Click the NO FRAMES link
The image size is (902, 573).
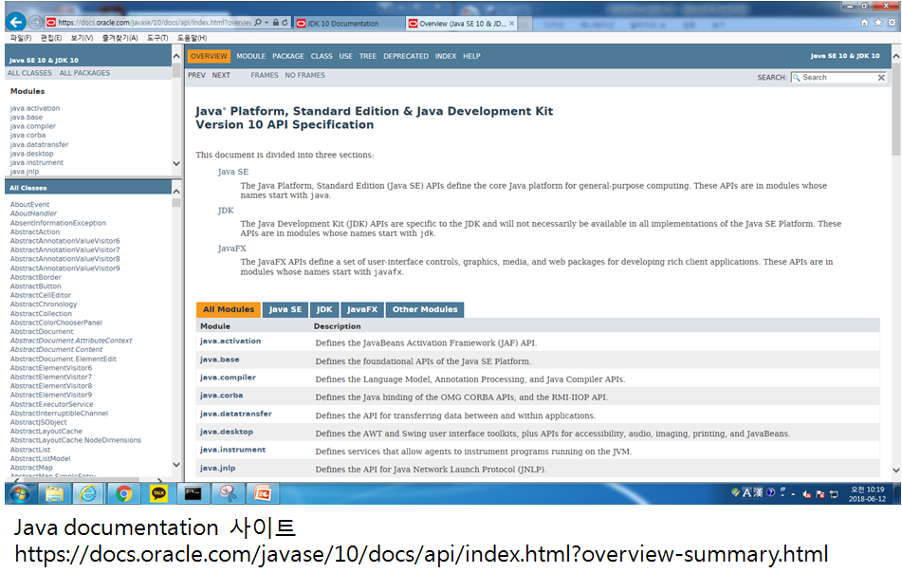[304, 75]
